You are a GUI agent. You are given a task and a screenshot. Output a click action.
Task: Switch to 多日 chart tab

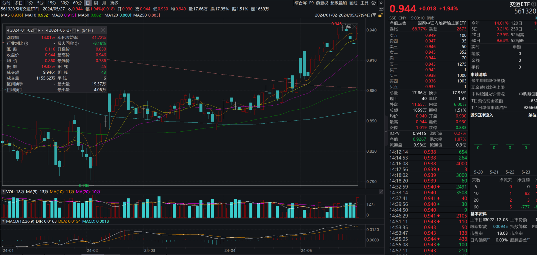tap(19, 3)
